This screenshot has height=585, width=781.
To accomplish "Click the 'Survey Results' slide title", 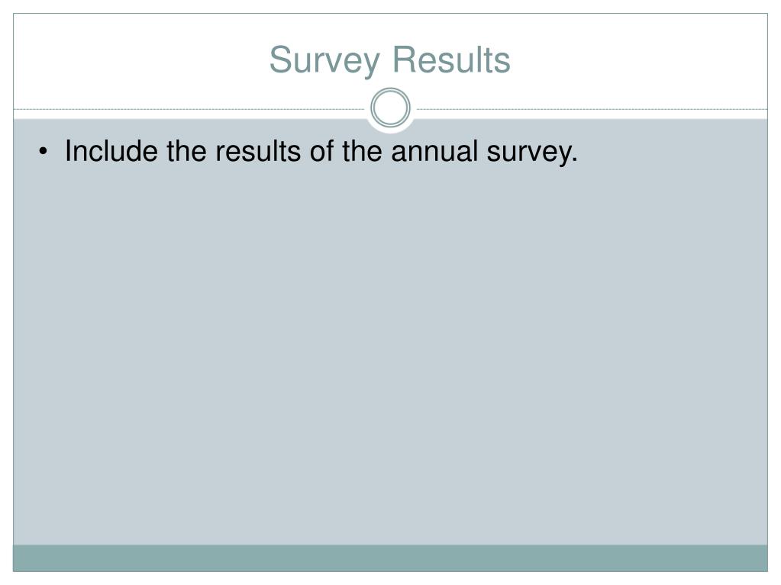I will [x=390, y=60].
